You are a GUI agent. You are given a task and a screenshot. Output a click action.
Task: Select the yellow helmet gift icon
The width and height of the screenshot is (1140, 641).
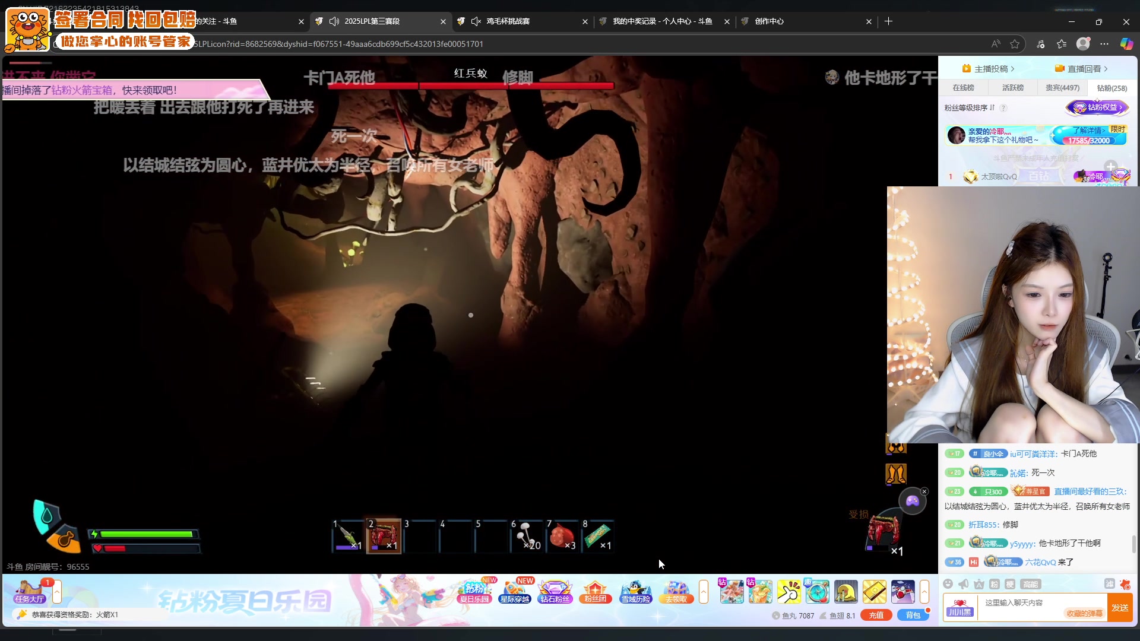[845, 592]
